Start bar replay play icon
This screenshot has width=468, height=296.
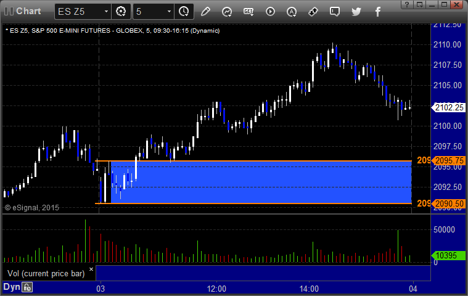(x=270, y=12)
